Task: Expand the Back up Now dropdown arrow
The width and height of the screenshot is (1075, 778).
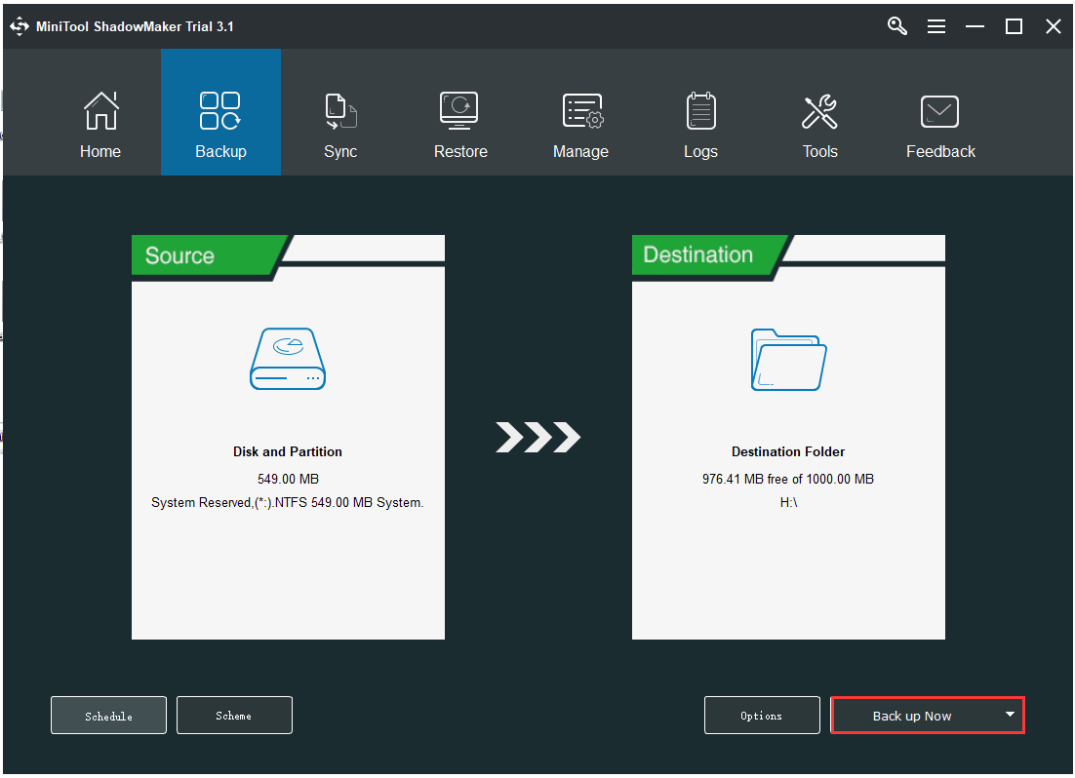Action: (x=1010, y=715)
